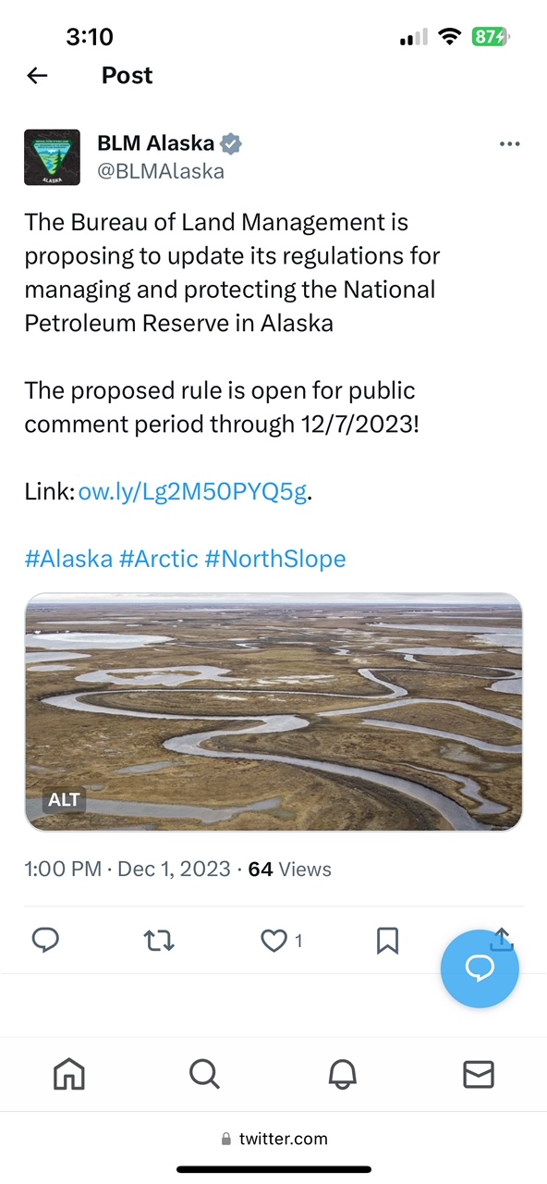
Task: Tap the floating compose chat bubble button
Action: coord(480,968)
